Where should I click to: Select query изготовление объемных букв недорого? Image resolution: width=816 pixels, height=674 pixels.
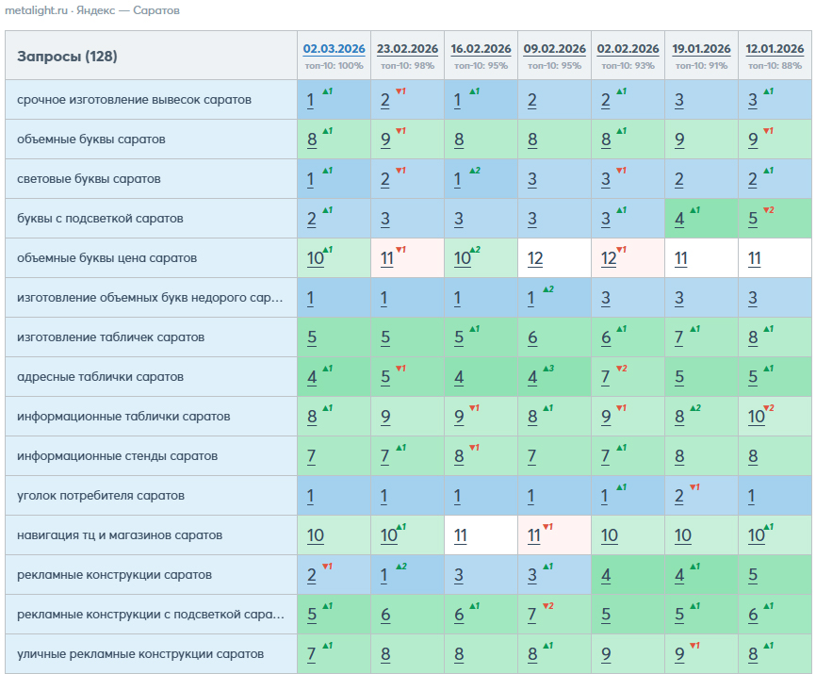click(x=150, y=297)
